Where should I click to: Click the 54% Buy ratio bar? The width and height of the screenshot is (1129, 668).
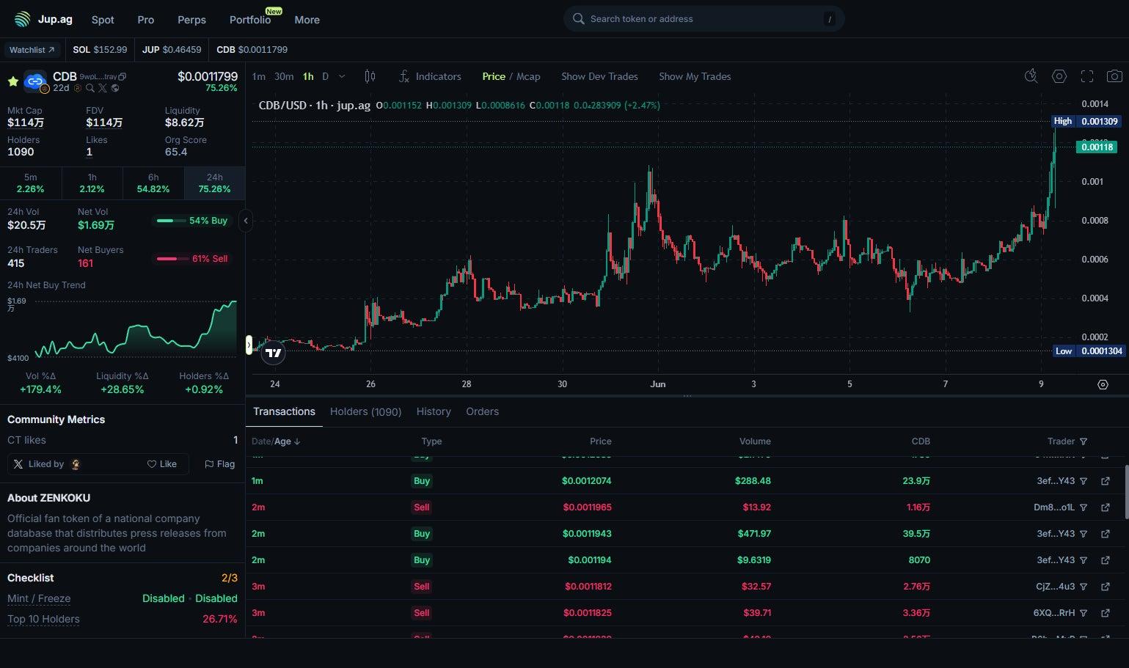point(193,221)
